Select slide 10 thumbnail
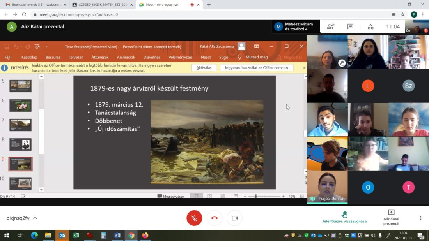Screen dimensions: 429x241 tap(21, 183)
